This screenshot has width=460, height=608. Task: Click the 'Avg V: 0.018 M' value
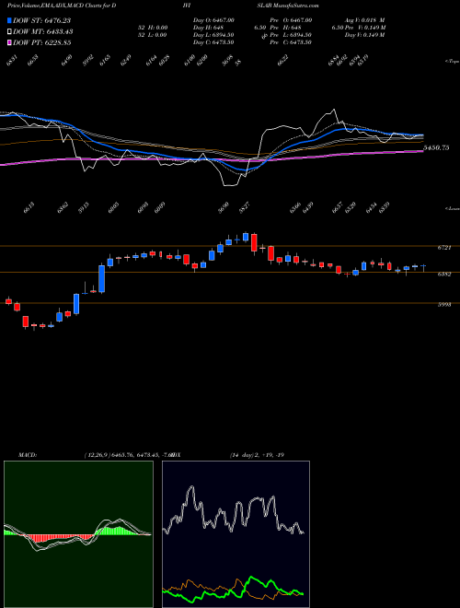tap(364, 20)
